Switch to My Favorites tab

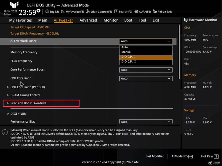21,20
